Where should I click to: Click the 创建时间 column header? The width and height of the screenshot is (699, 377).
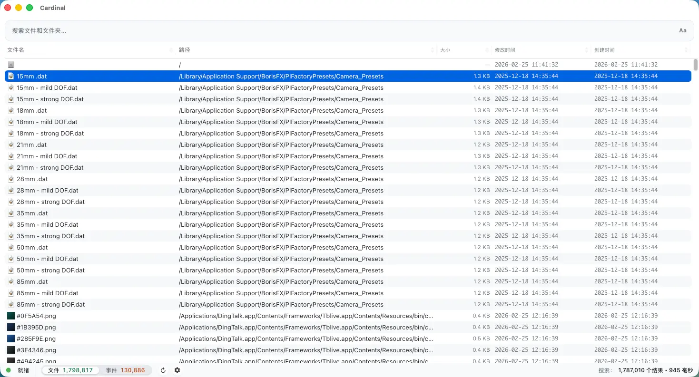(x=604, y=50)
